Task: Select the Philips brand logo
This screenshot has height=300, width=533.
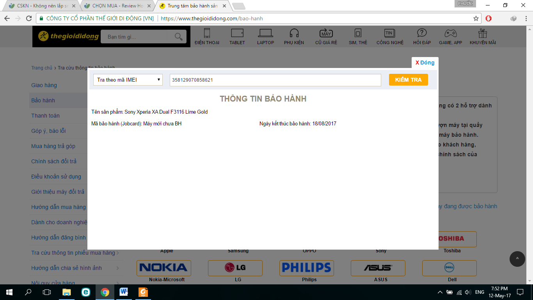Action: click(x=306, y=268)
